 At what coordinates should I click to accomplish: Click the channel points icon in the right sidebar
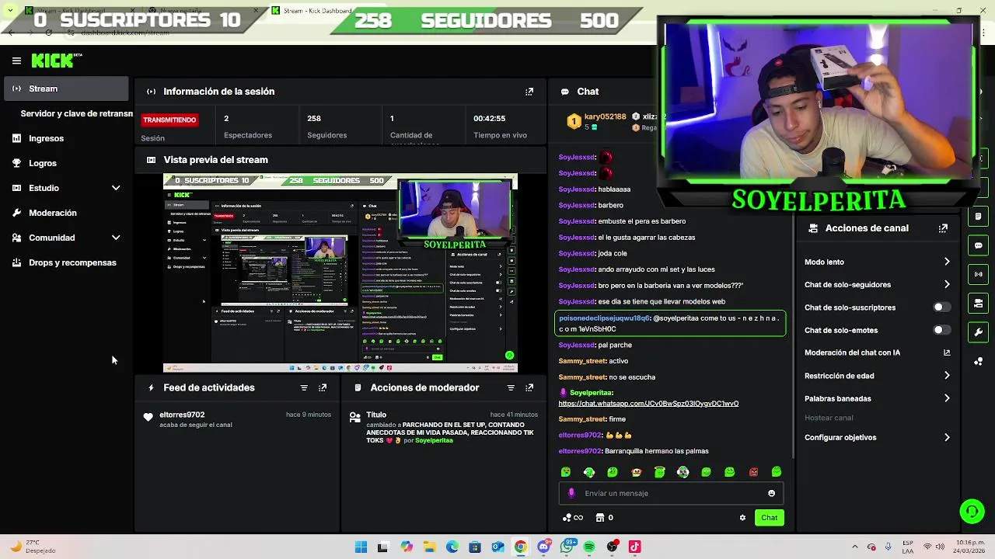(979, 361)
